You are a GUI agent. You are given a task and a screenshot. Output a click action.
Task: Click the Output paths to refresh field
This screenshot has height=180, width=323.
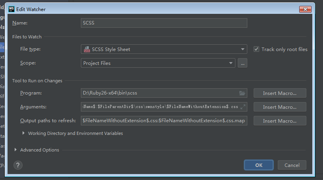(x=164, y=121)
